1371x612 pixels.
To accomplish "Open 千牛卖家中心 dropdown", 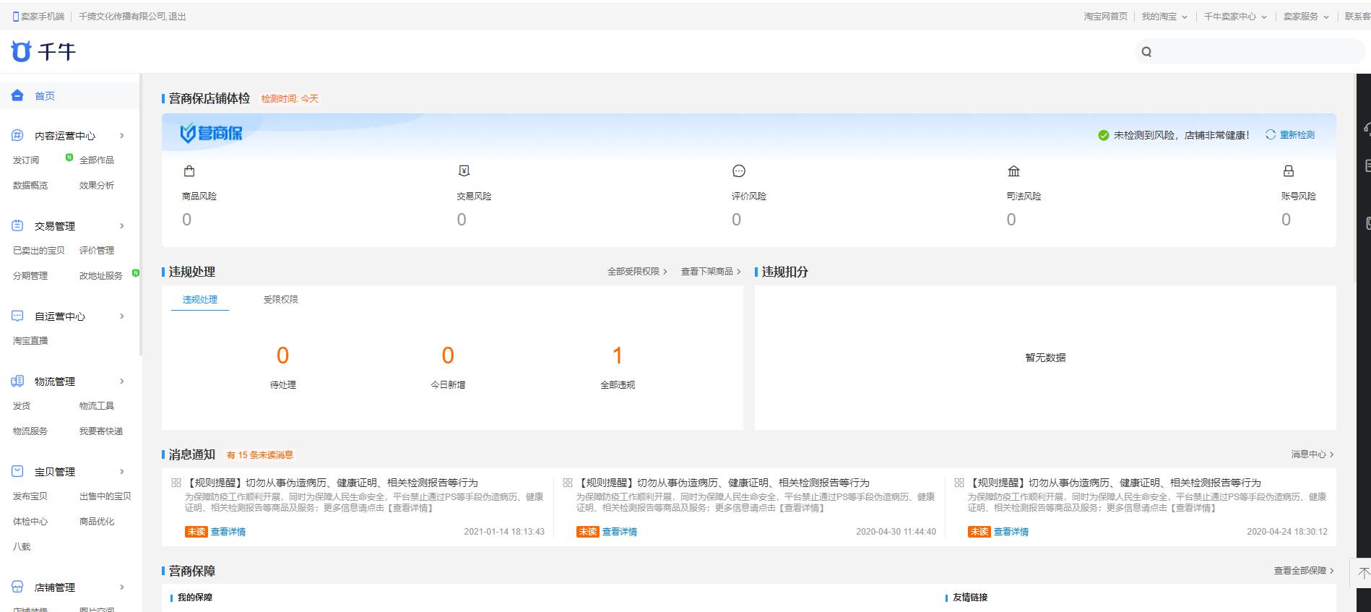I will pos(1235,17).
